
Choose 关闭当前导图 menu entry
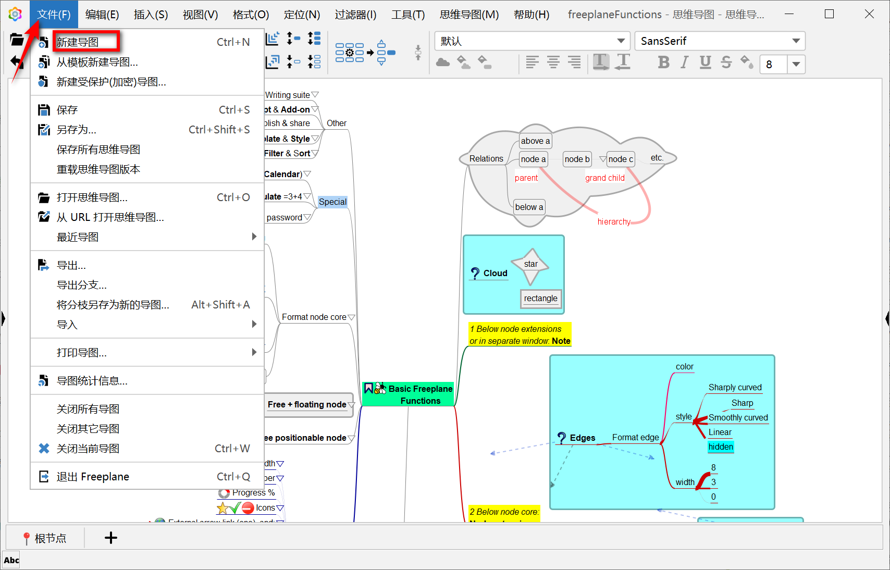point(147,449)
